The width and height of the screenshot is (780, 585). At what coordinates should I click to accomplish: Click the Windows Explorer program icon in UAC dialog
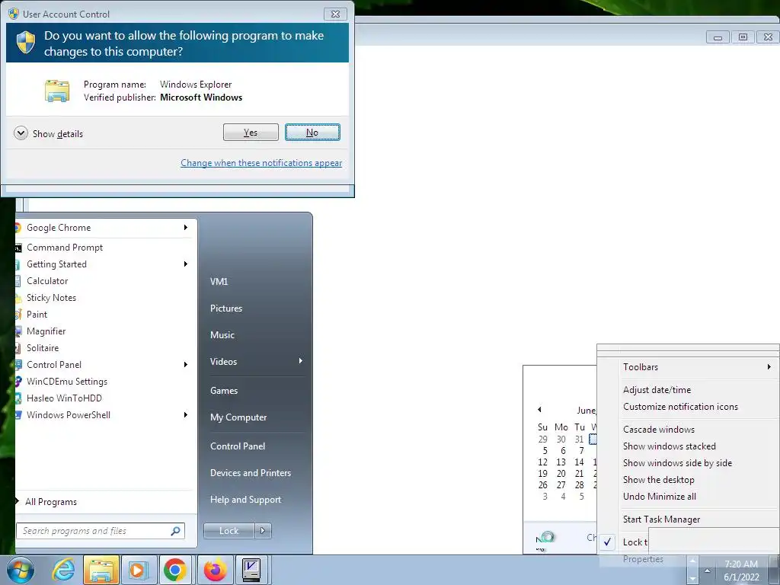pyautogui.click(x=57, y=91)
